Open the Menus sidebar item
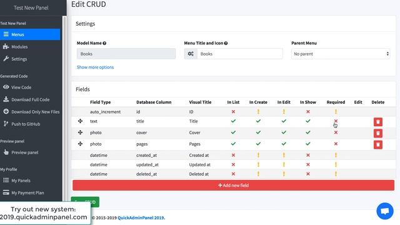Viewport: 400px width, 225px height. [x=30, y=34]
